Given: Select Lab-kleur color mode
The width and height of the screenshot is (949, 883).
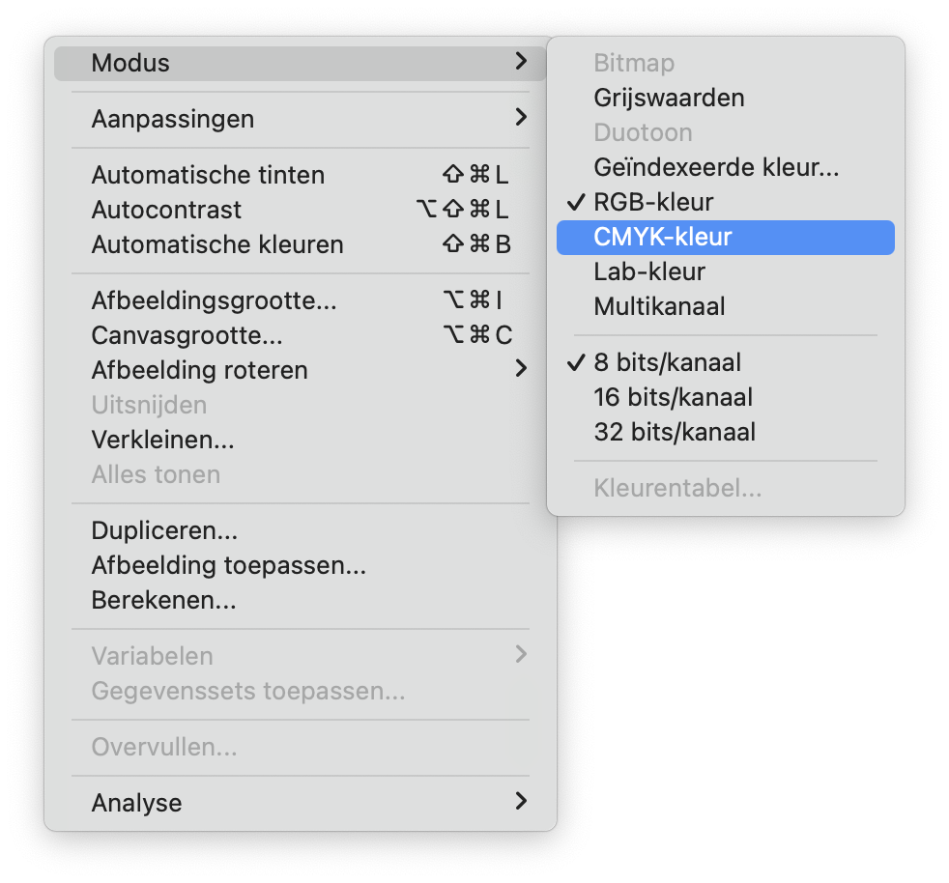Looking at the screenshot, I should coord(649,271).
